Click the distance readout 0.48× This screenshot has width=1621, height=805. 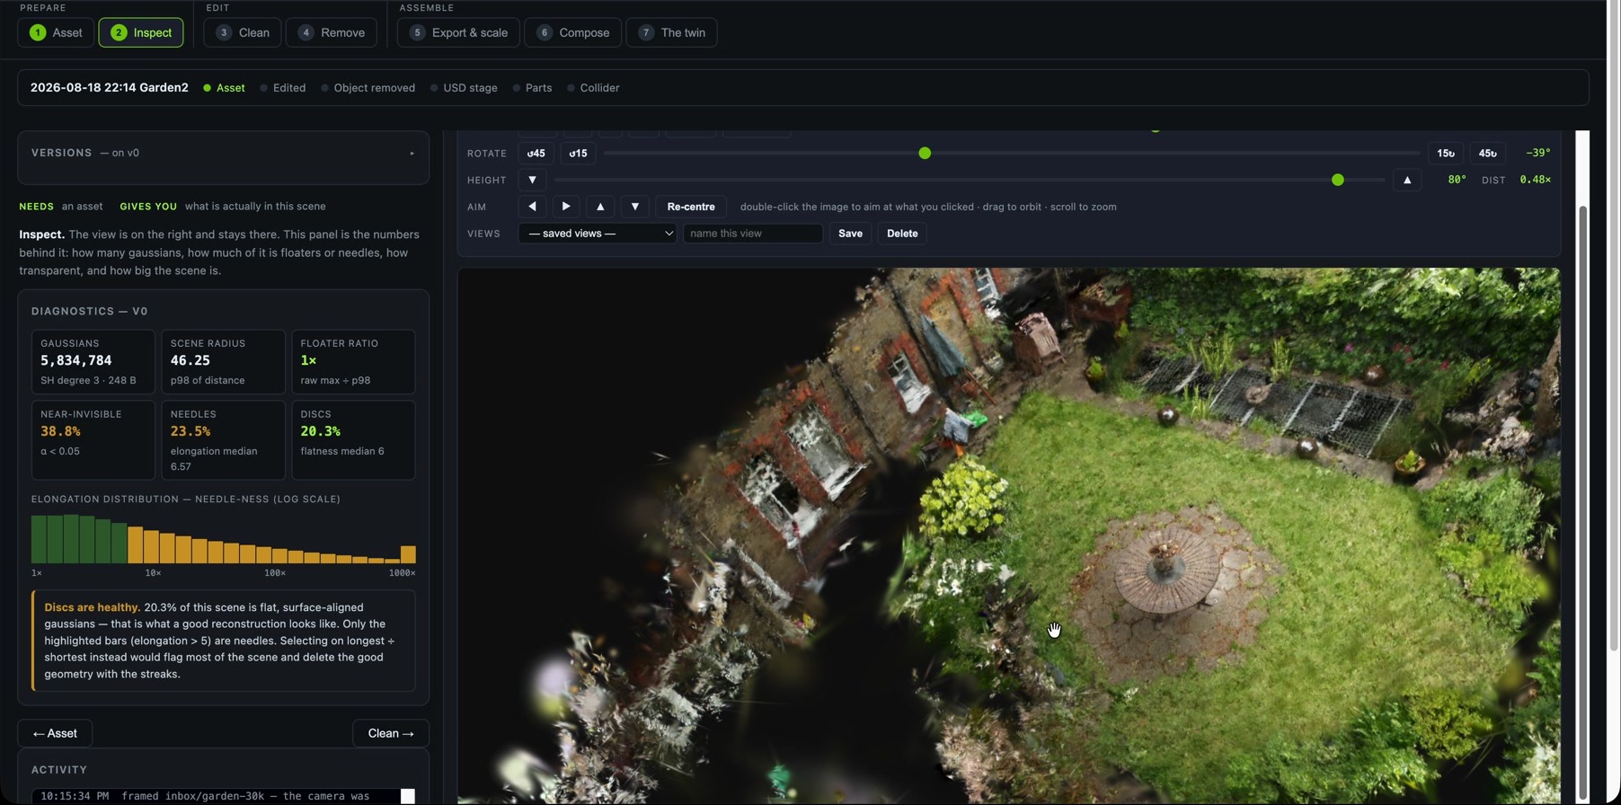(x=1536, y=181)
